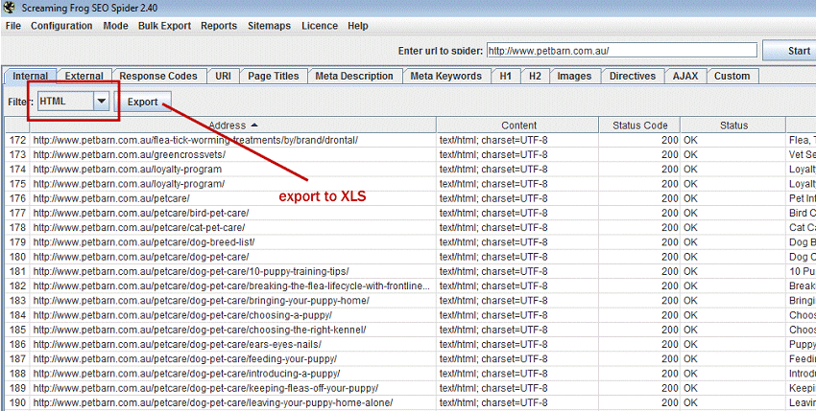Click status code 200 in row 178
Image resolution: width=816 pixels, height=411 pixels.
click(x=670, y=228)
